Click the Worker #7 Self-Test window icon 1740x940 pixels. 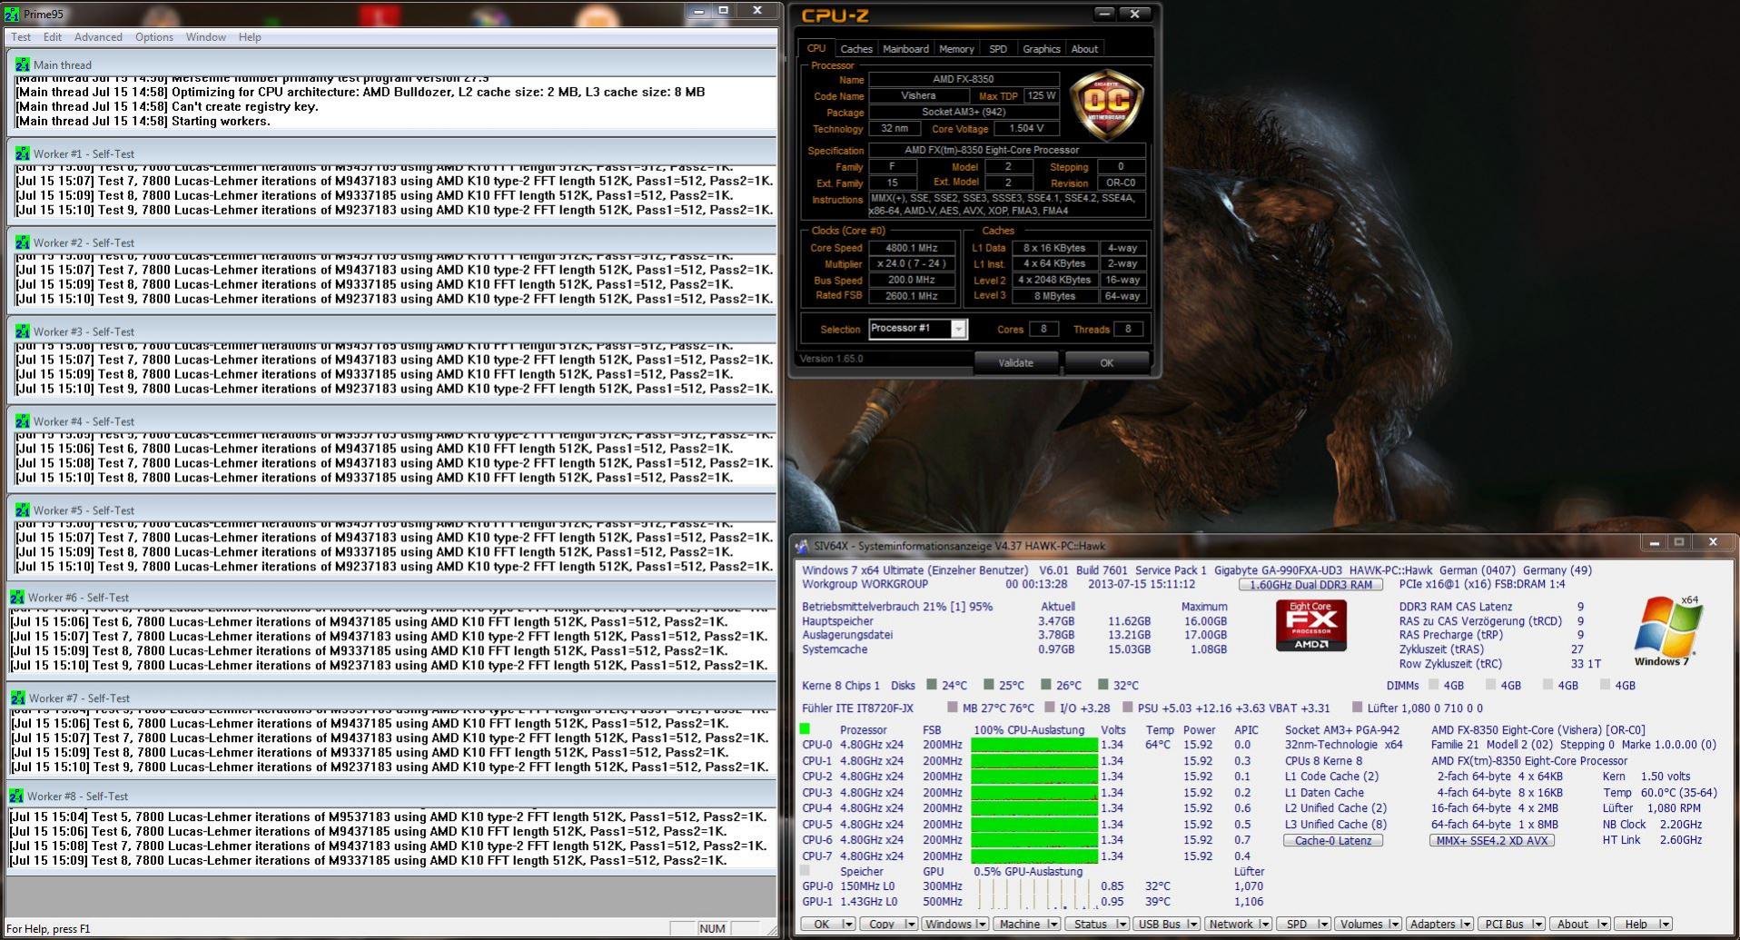[16, 698]
